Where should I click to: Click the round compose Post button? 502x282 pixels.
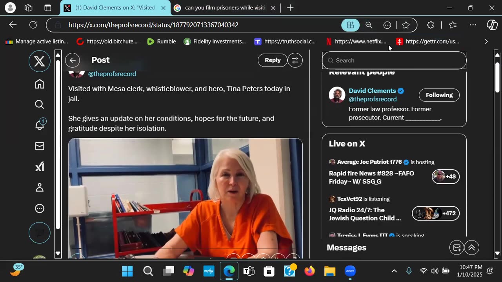[x=40, y=233]
